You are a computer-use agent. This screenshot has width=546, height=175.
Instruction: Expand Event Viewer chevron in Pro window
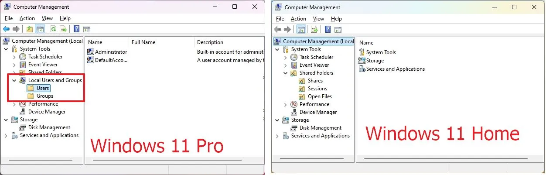click(x=14, y=65)
